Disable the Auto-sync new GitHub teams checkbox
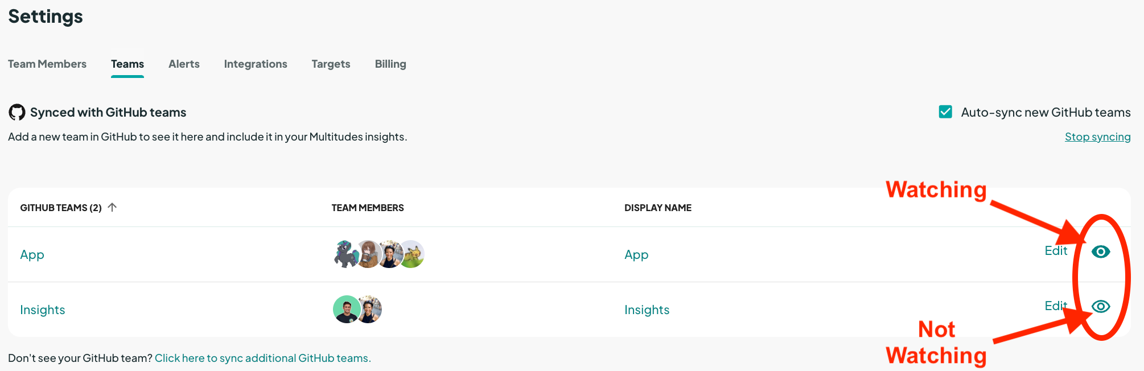Viewport: 1144px width, 371px height. (x=945, y=112)
